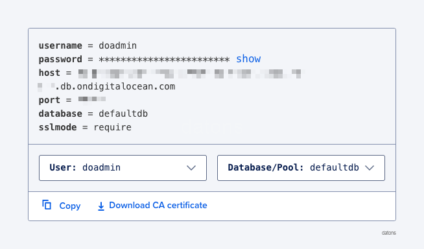424x249 pixels.
Task: Click the Copy text link
Action: coord(70,206)
